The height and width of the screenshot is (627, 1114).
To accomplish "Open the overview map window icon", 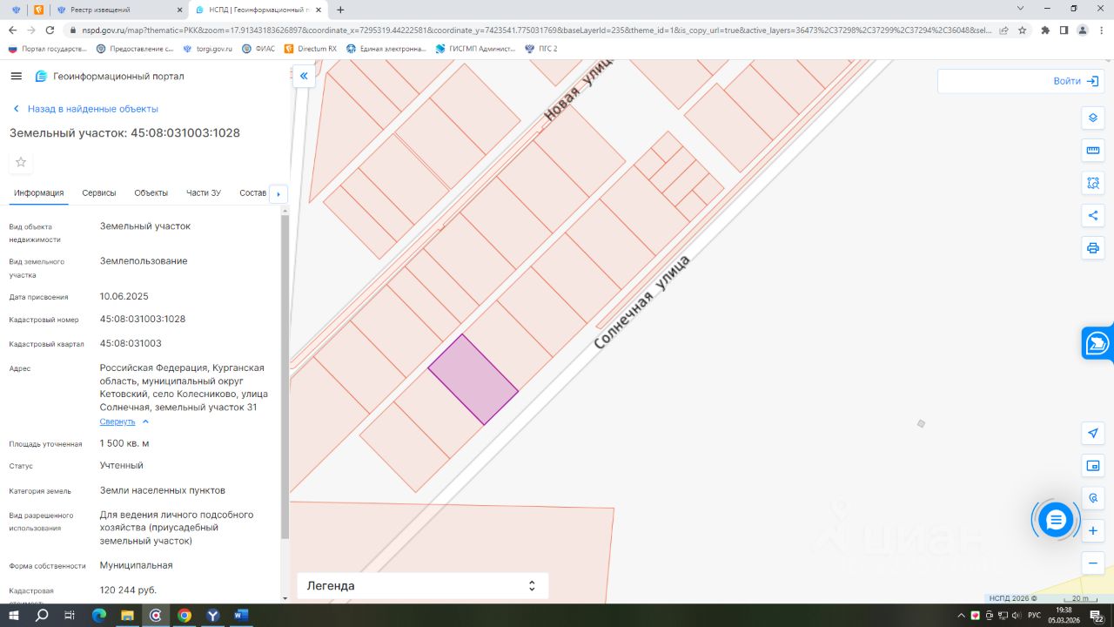I will click(1093, 466).
